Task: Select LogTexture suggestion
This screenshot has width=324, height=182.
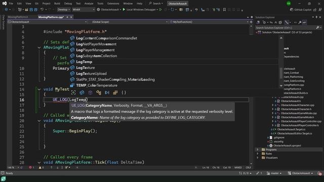Action: [x=174, y=68]
